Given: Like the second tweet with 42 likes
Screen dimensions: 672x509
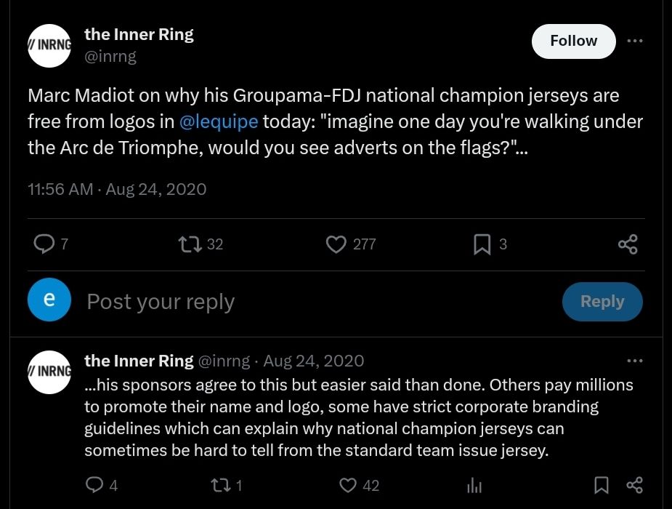Looking at the screenshot, I should [349, 485].
